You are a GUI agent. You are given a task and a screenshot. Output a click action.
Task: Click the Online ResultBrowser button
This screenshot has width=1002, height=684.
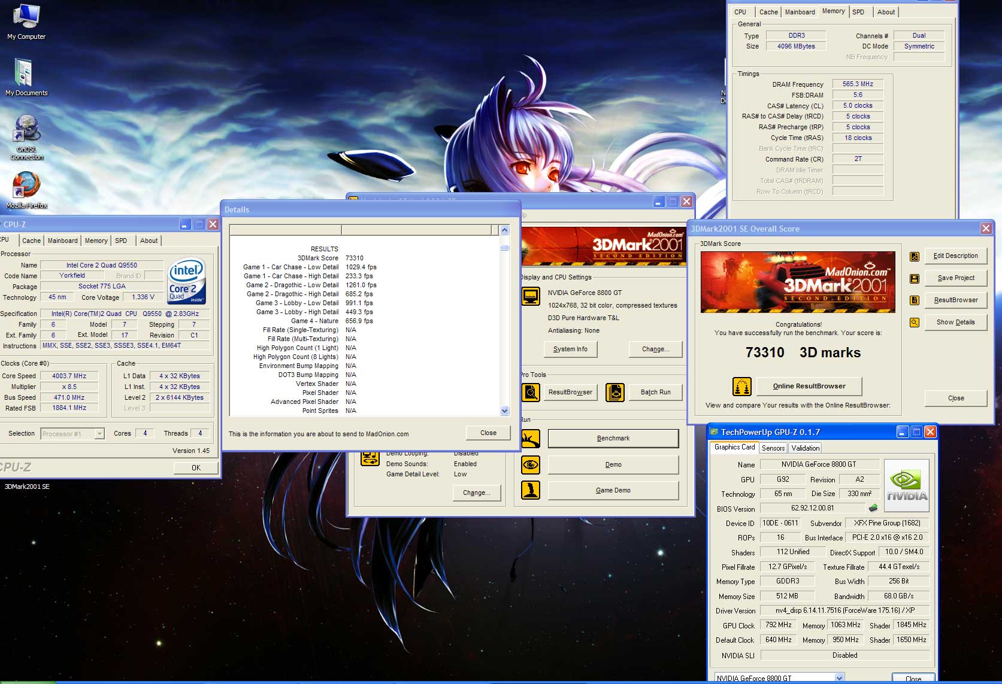[x=809, y=387]
